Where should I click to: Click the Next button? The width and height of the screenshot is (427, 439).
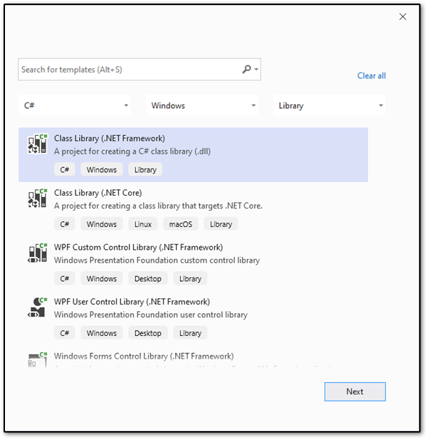(355, 391)
